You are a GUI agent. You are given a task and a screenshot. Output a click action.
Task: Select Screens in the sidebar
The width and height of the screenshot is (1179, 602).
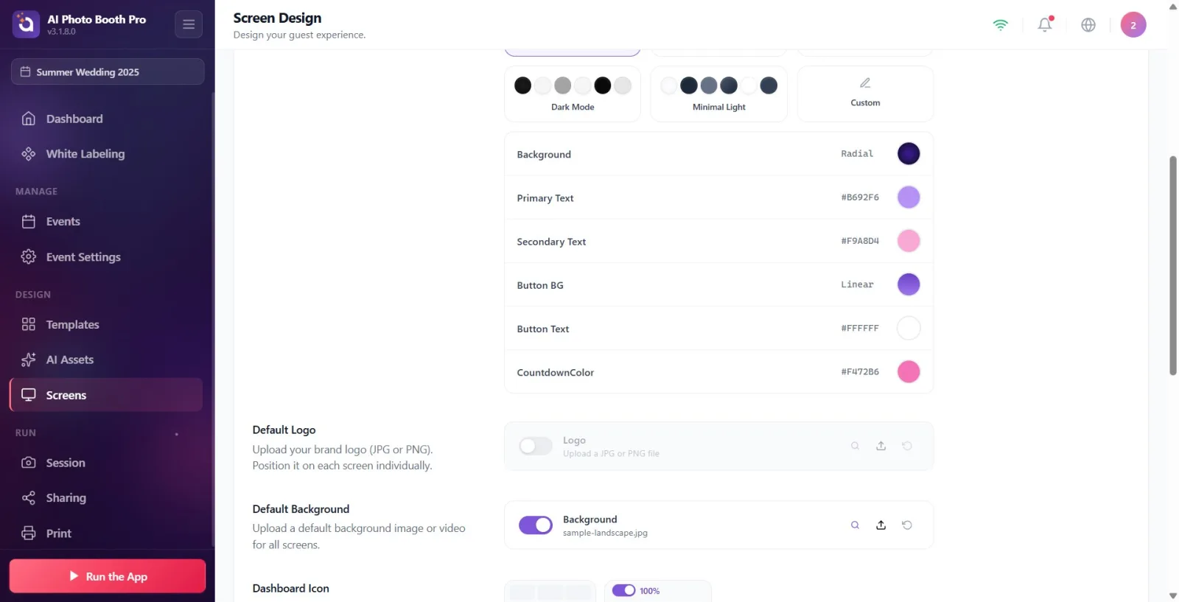[x=106, y=396]
